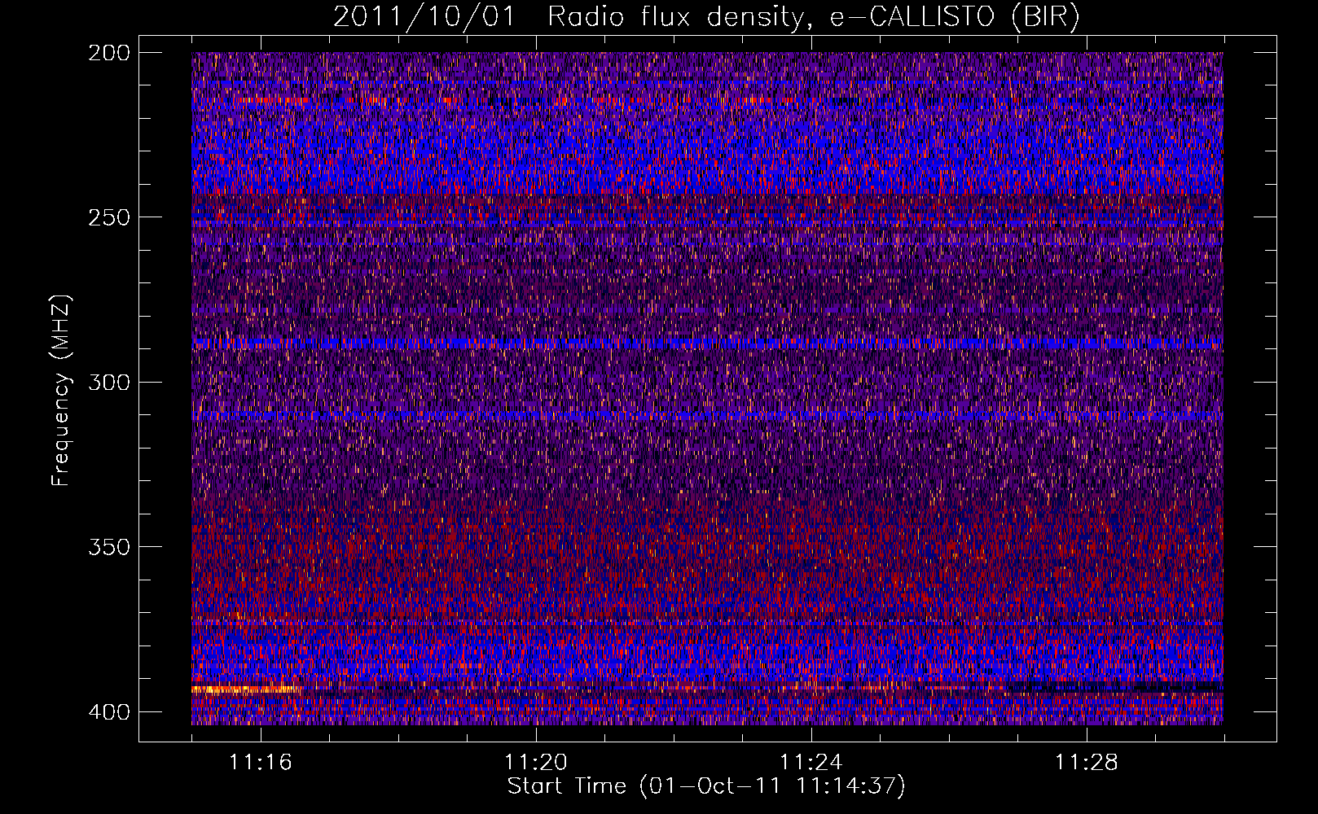The image size is (1318, 814).
Task: Click the 11:28 time tick label
Action: (x=1087, y=763)
